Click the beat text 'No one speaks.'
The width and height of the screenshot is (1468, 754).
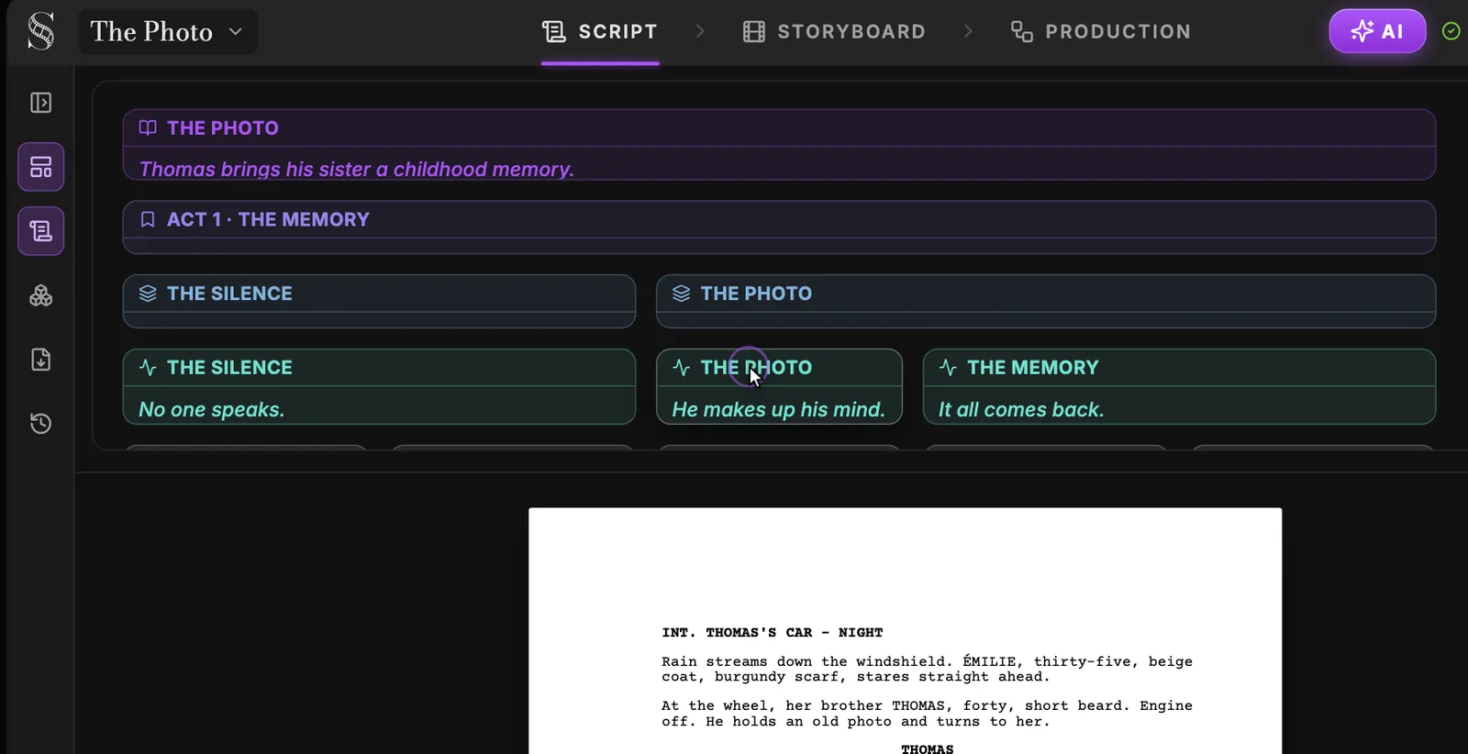pos(212,410)
